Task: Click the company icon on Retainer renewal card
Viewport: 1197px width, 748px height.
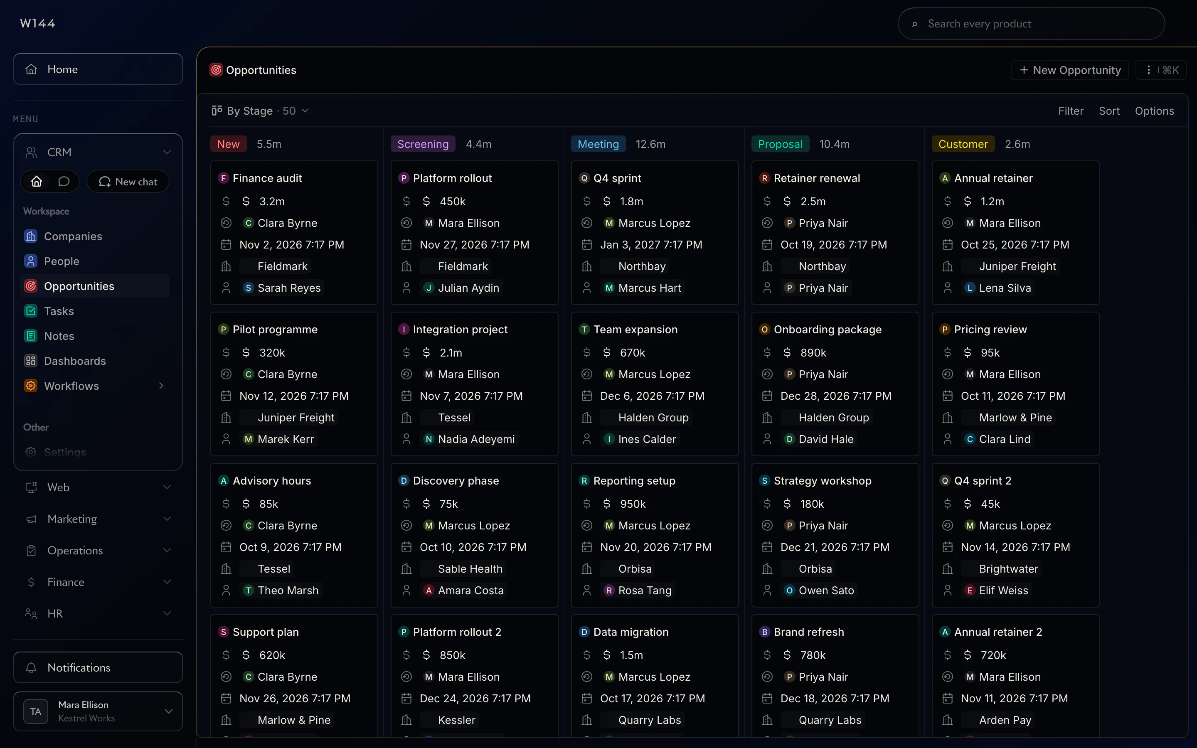Action: click(x=767, y=267)
